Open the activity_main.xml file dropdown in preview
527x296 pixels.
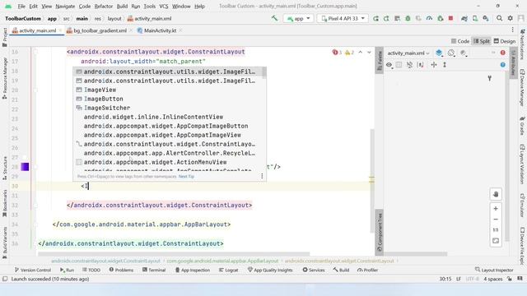(408, 53)
